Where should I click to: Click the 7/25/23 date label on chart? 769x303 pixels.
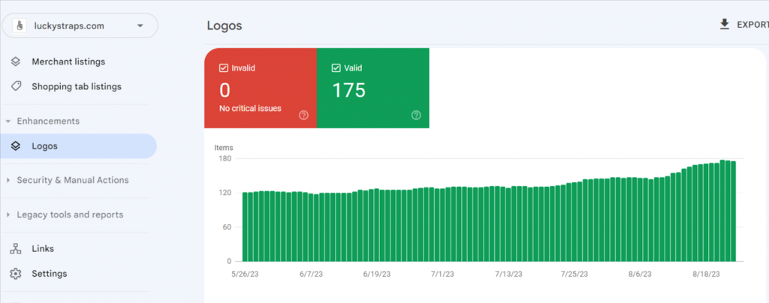(575, 274)
